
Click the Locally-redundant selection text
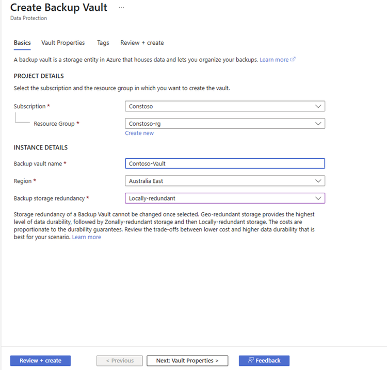click(x=152, y=198)
